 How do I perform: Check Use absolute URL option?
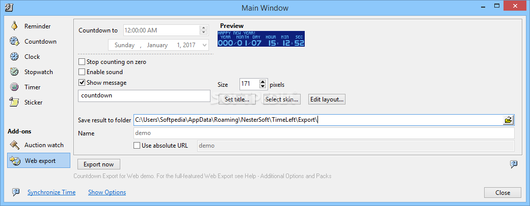pyautogui.click(x=137, y=146)
